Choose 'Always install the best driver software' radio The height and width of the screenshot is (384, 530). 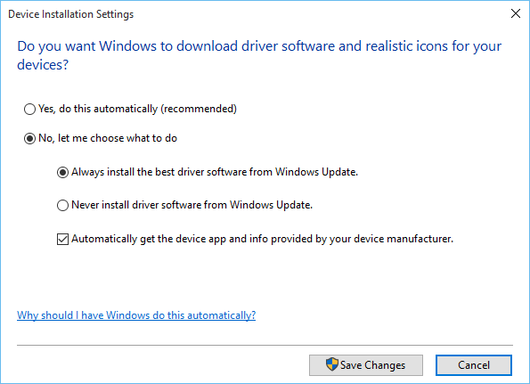pyautogui.click(x=62, y=172)
